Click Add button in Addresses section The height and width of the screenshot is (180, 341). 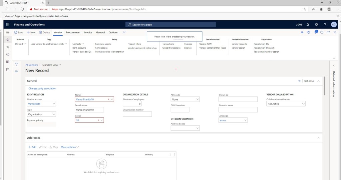pos(32,147)
